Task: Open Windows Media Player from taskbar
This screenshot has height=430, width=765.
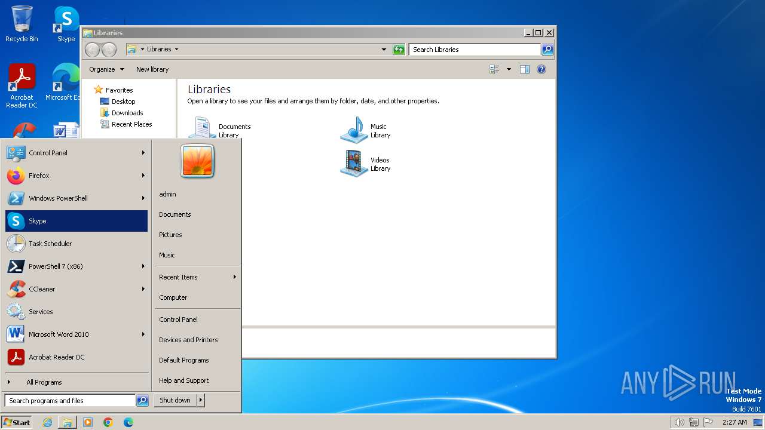Action: (x=88, y=422)
